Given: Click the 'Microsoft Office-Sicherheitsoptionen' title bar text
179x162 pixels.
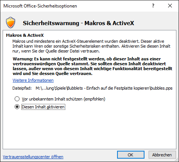Looking at the screenshot, I should coord(40,6).
